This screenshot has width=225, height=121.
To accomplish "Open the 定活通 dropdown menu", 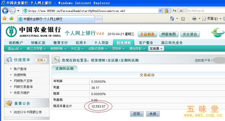I will (x=156, y=48).
